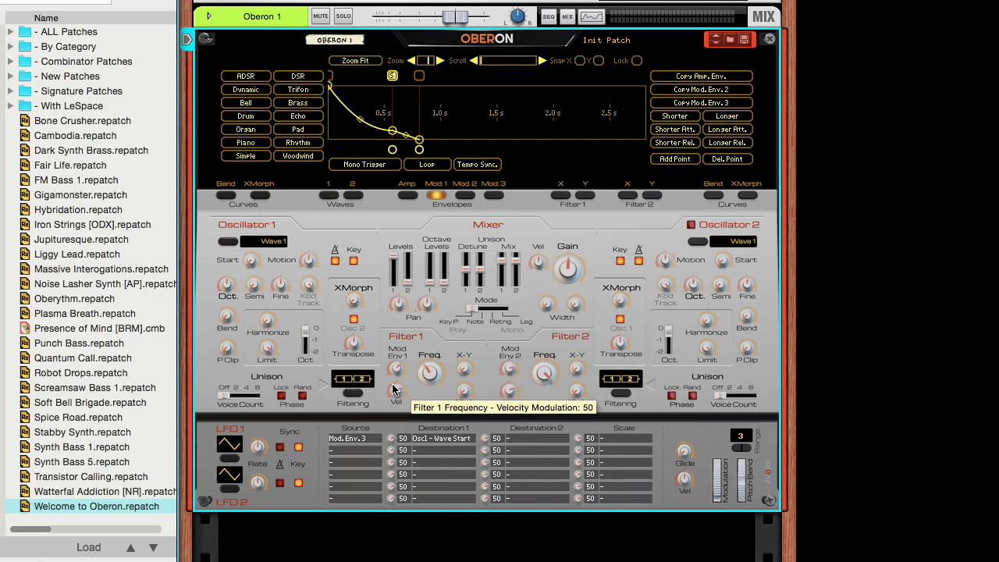
Task: Select the Amp. envelope tab
Action: click(x=407, y=195)
